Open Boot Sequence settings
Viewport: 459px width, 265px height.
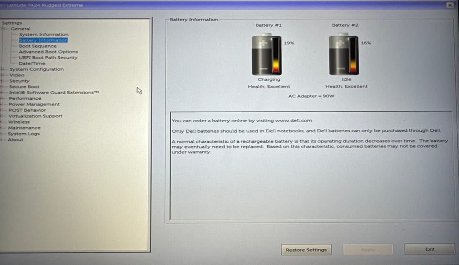tap(38, 46)
